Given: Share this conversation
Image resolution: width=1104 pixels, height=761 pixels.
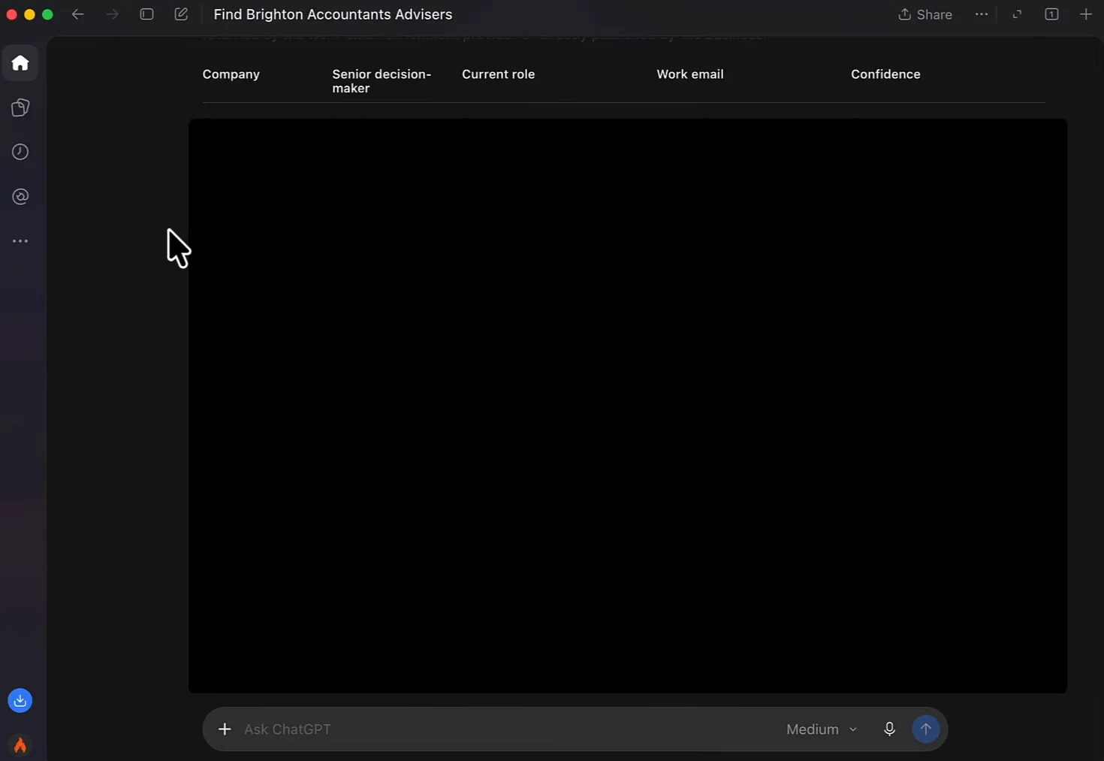Looking at the screenshot, I should click(925, 14).
